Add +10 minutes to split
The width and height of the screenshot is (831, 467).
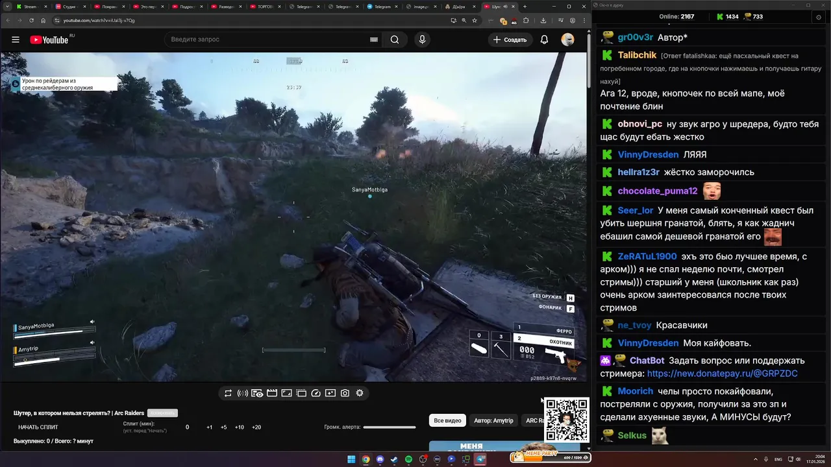(x=240, y=427)
